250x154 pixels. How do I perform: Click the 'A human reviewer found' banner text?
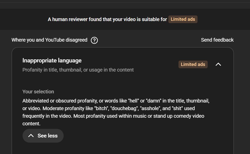tap(107, 19)
